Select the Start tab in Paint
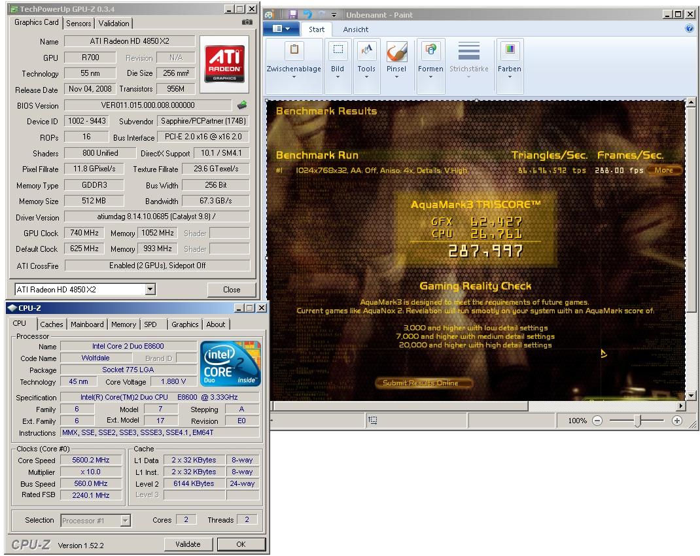This screenshot has height=556, width=700. click(317, 29)
